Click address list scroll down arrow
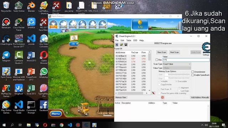The image size is (228, 128). coord(149,90)
